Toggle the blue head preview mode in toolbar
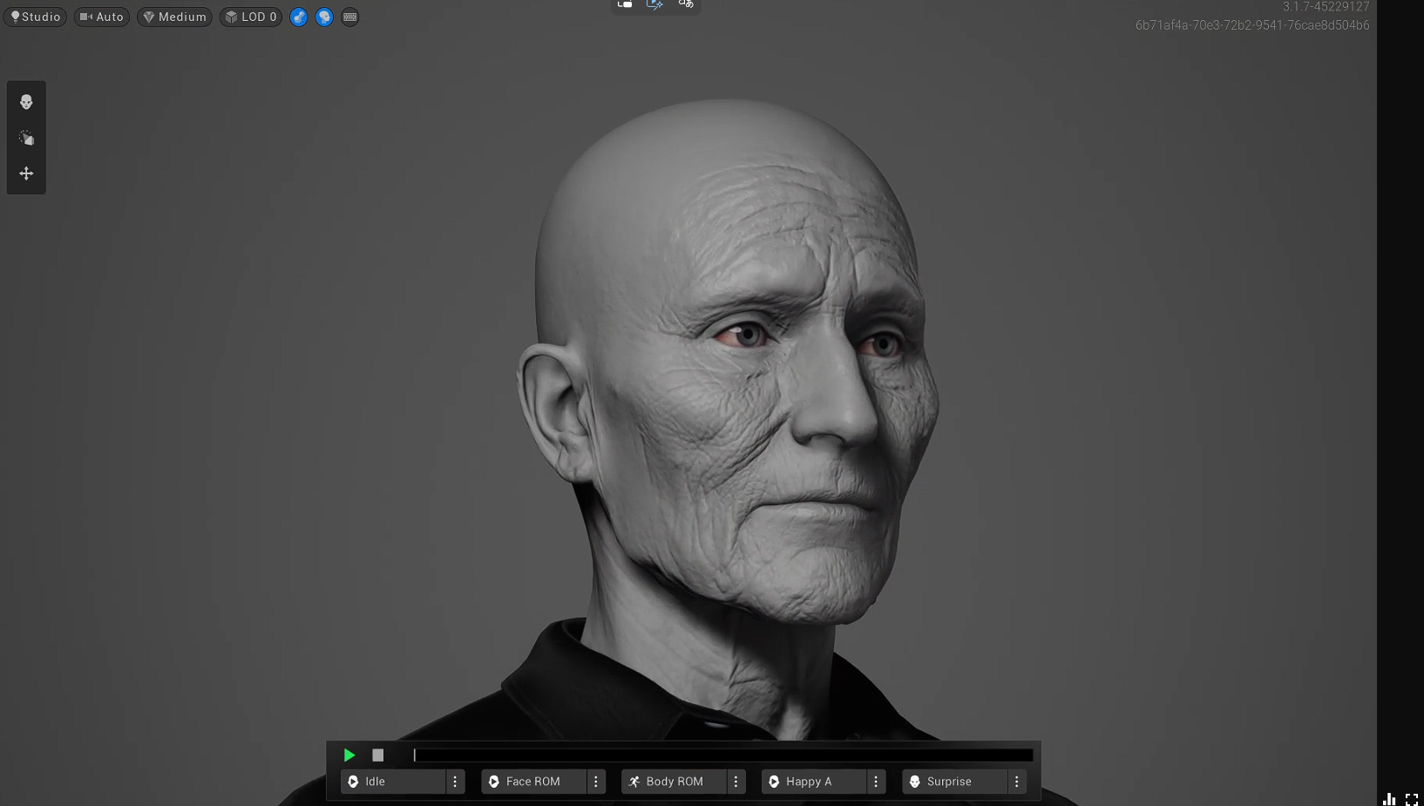This screenshot has height=806, width=1424. [324, 17]
